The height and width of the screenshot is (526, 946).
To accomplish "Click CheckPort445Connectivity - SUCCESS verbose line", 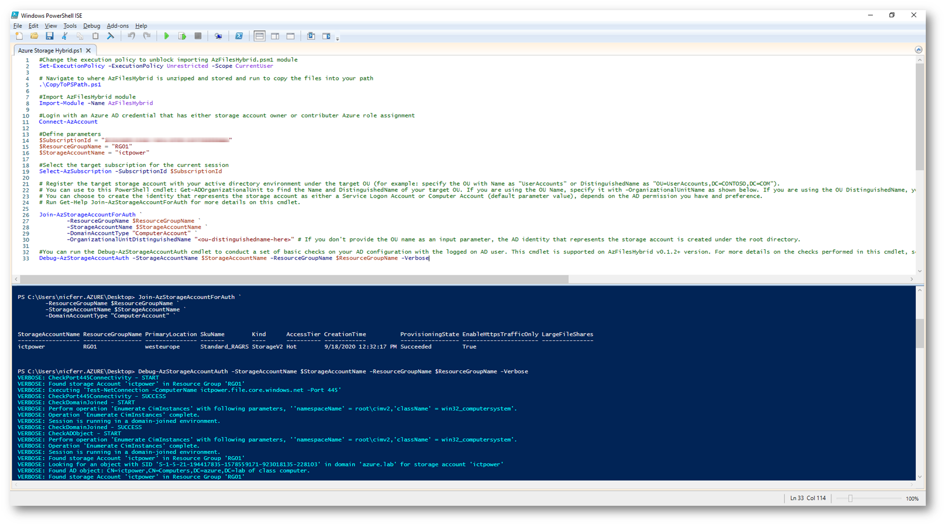I will (x=91, y=396).
